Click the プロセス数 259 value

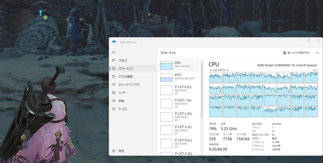(x=212, y=139)
